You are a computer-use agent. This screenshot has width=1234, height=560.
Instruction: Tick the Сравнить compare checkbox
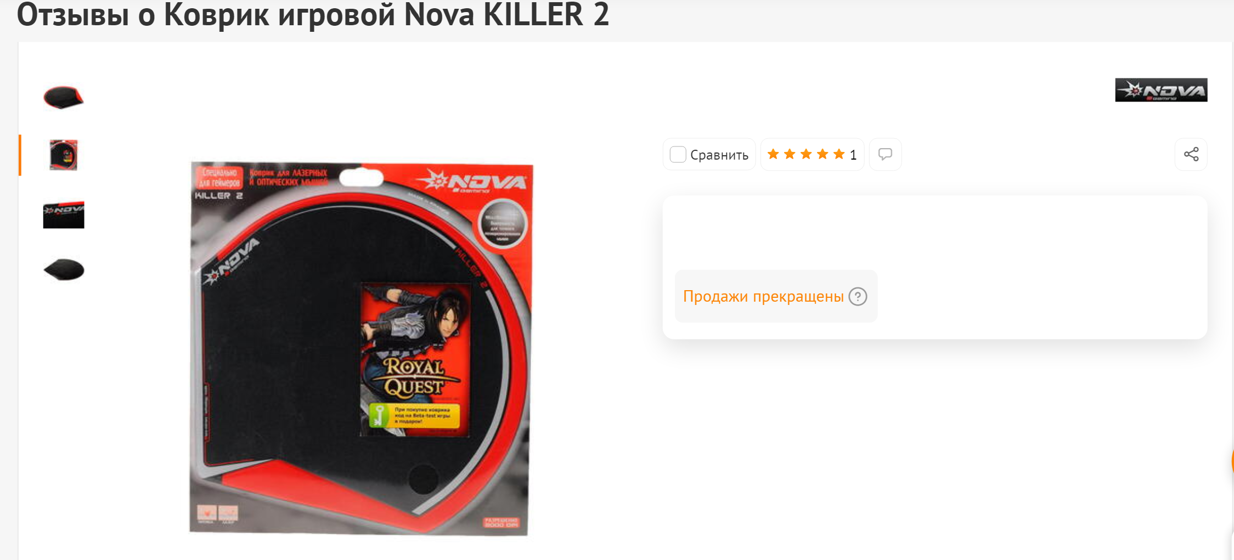pos(678,155)
